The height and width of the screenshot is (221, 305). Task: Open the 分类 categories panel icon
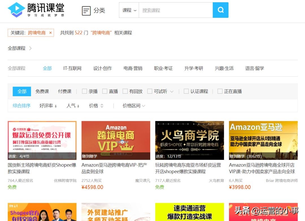pos(86,10)
